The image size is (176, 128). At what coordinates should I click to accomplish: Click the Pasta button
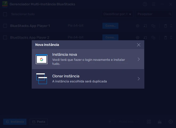click(39, 122)
